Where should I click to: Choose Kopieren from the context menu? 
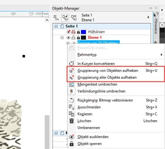tap(116, 114)
